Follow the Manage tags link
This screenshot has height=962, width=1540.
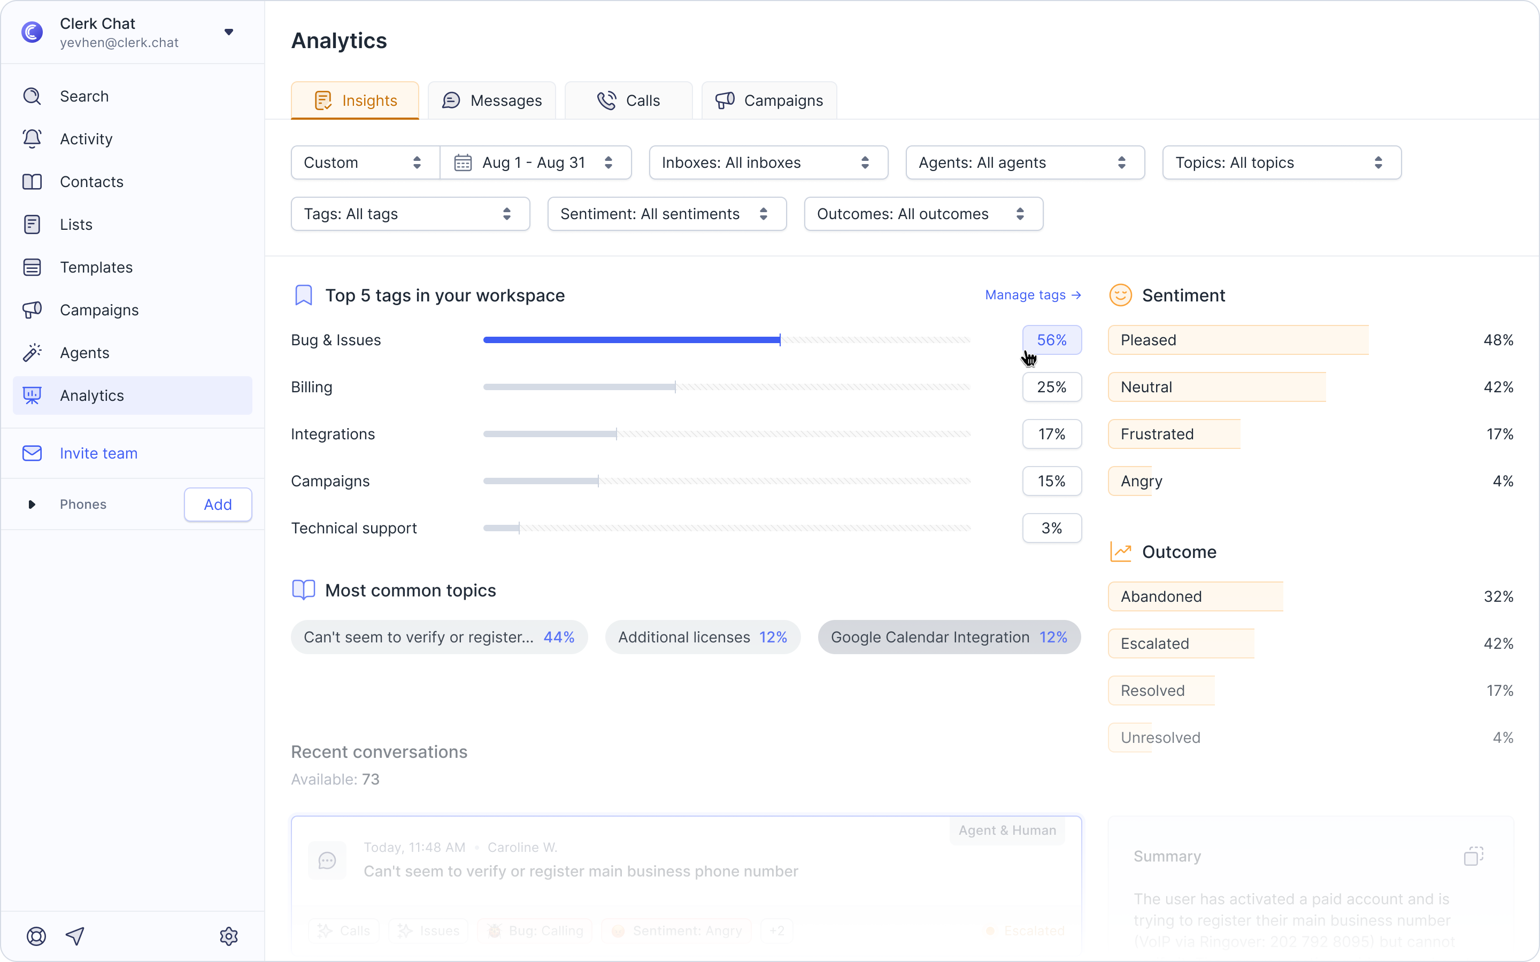click(1033, 295)
